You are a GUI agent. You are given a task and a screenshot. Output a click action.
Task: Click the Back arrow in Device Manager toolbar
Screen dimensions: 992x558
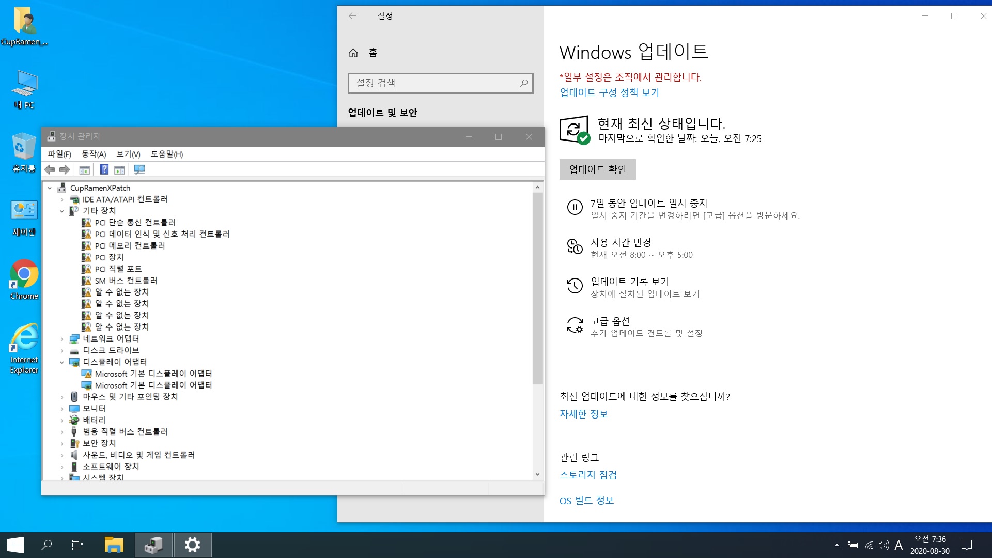coord(50,169)
